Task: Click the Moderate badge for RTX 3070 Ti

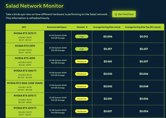Action: [x=82, y=99]
